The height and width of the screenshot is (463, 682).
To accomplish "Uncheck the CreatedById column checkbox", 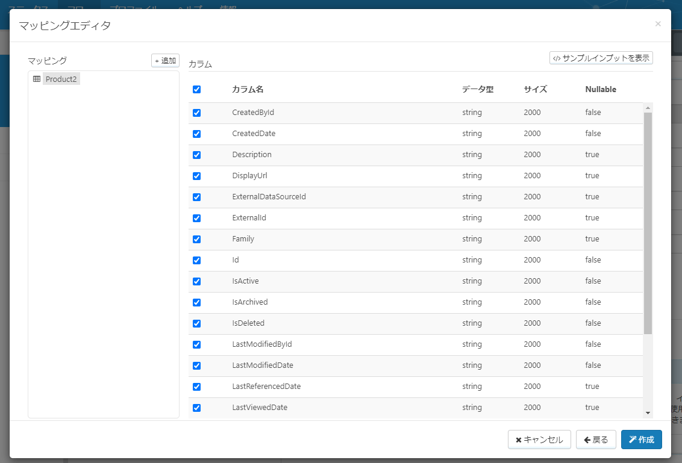I will tap(196, 113).
